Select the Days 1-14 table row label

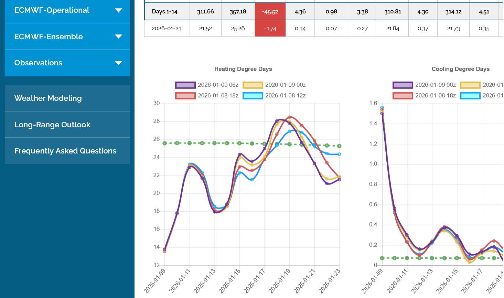[x=164, y=12]
